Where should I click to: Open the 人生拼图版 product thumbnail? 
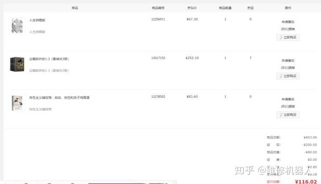click(17, 26)
